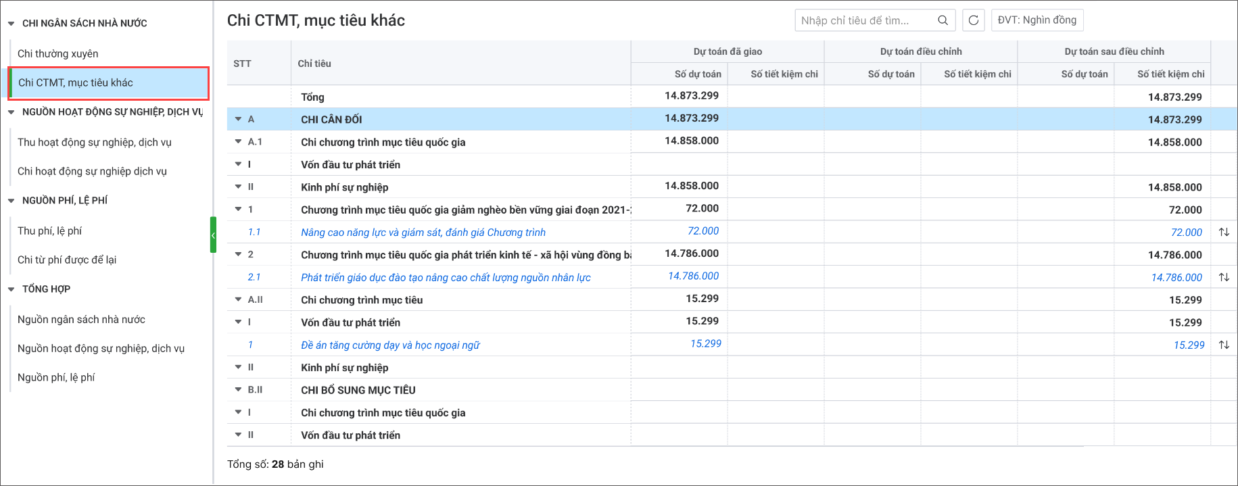Open link Nâng cao năng lực và giám sát

tap(423, 233)
